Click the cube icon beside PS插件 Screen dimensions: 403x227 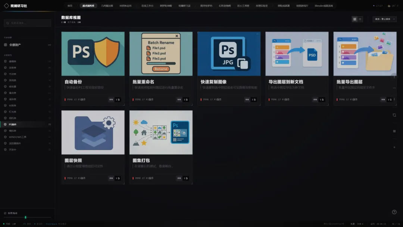(x=5, y=124)
